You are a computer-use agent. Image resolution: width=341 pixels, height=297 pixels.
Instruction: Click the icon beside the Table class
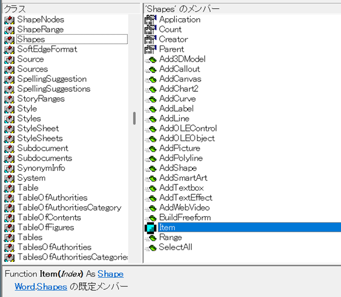[x=9, y=188]
